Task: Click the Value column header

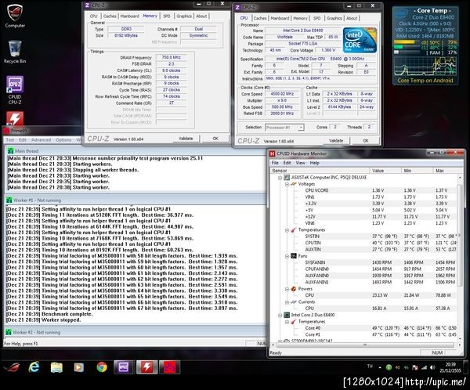Action: click(385, 171)
